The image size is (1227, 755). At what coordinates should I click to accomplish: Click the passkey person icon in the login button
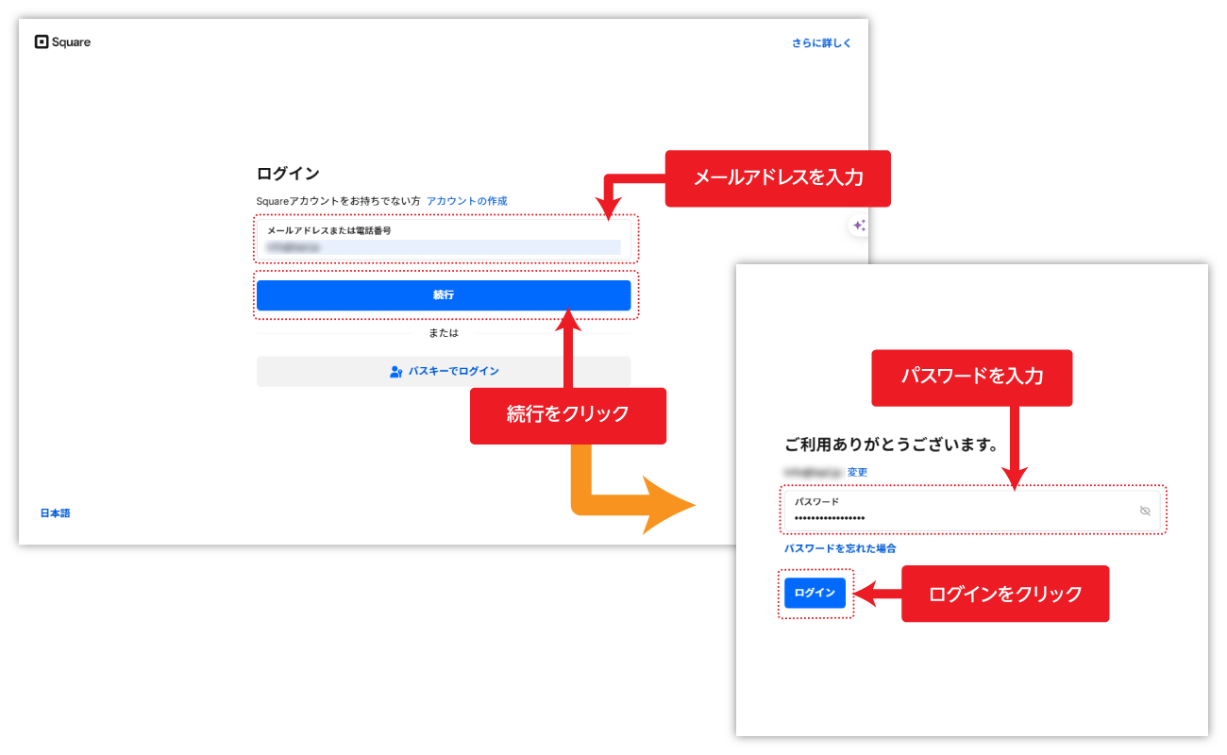396,371
